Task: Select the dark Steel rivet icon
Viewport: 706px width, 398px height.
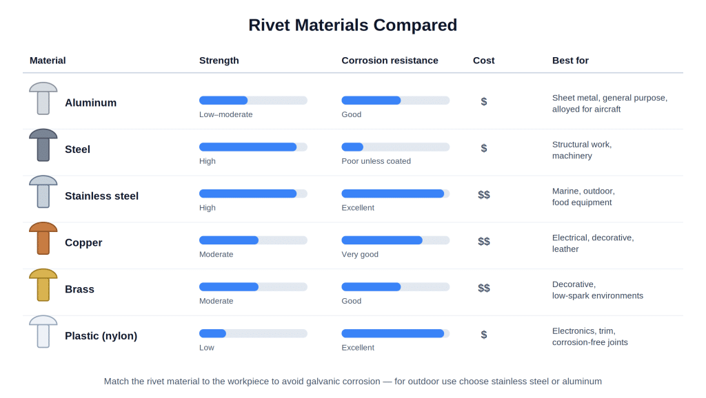Action: coord(43,145)
